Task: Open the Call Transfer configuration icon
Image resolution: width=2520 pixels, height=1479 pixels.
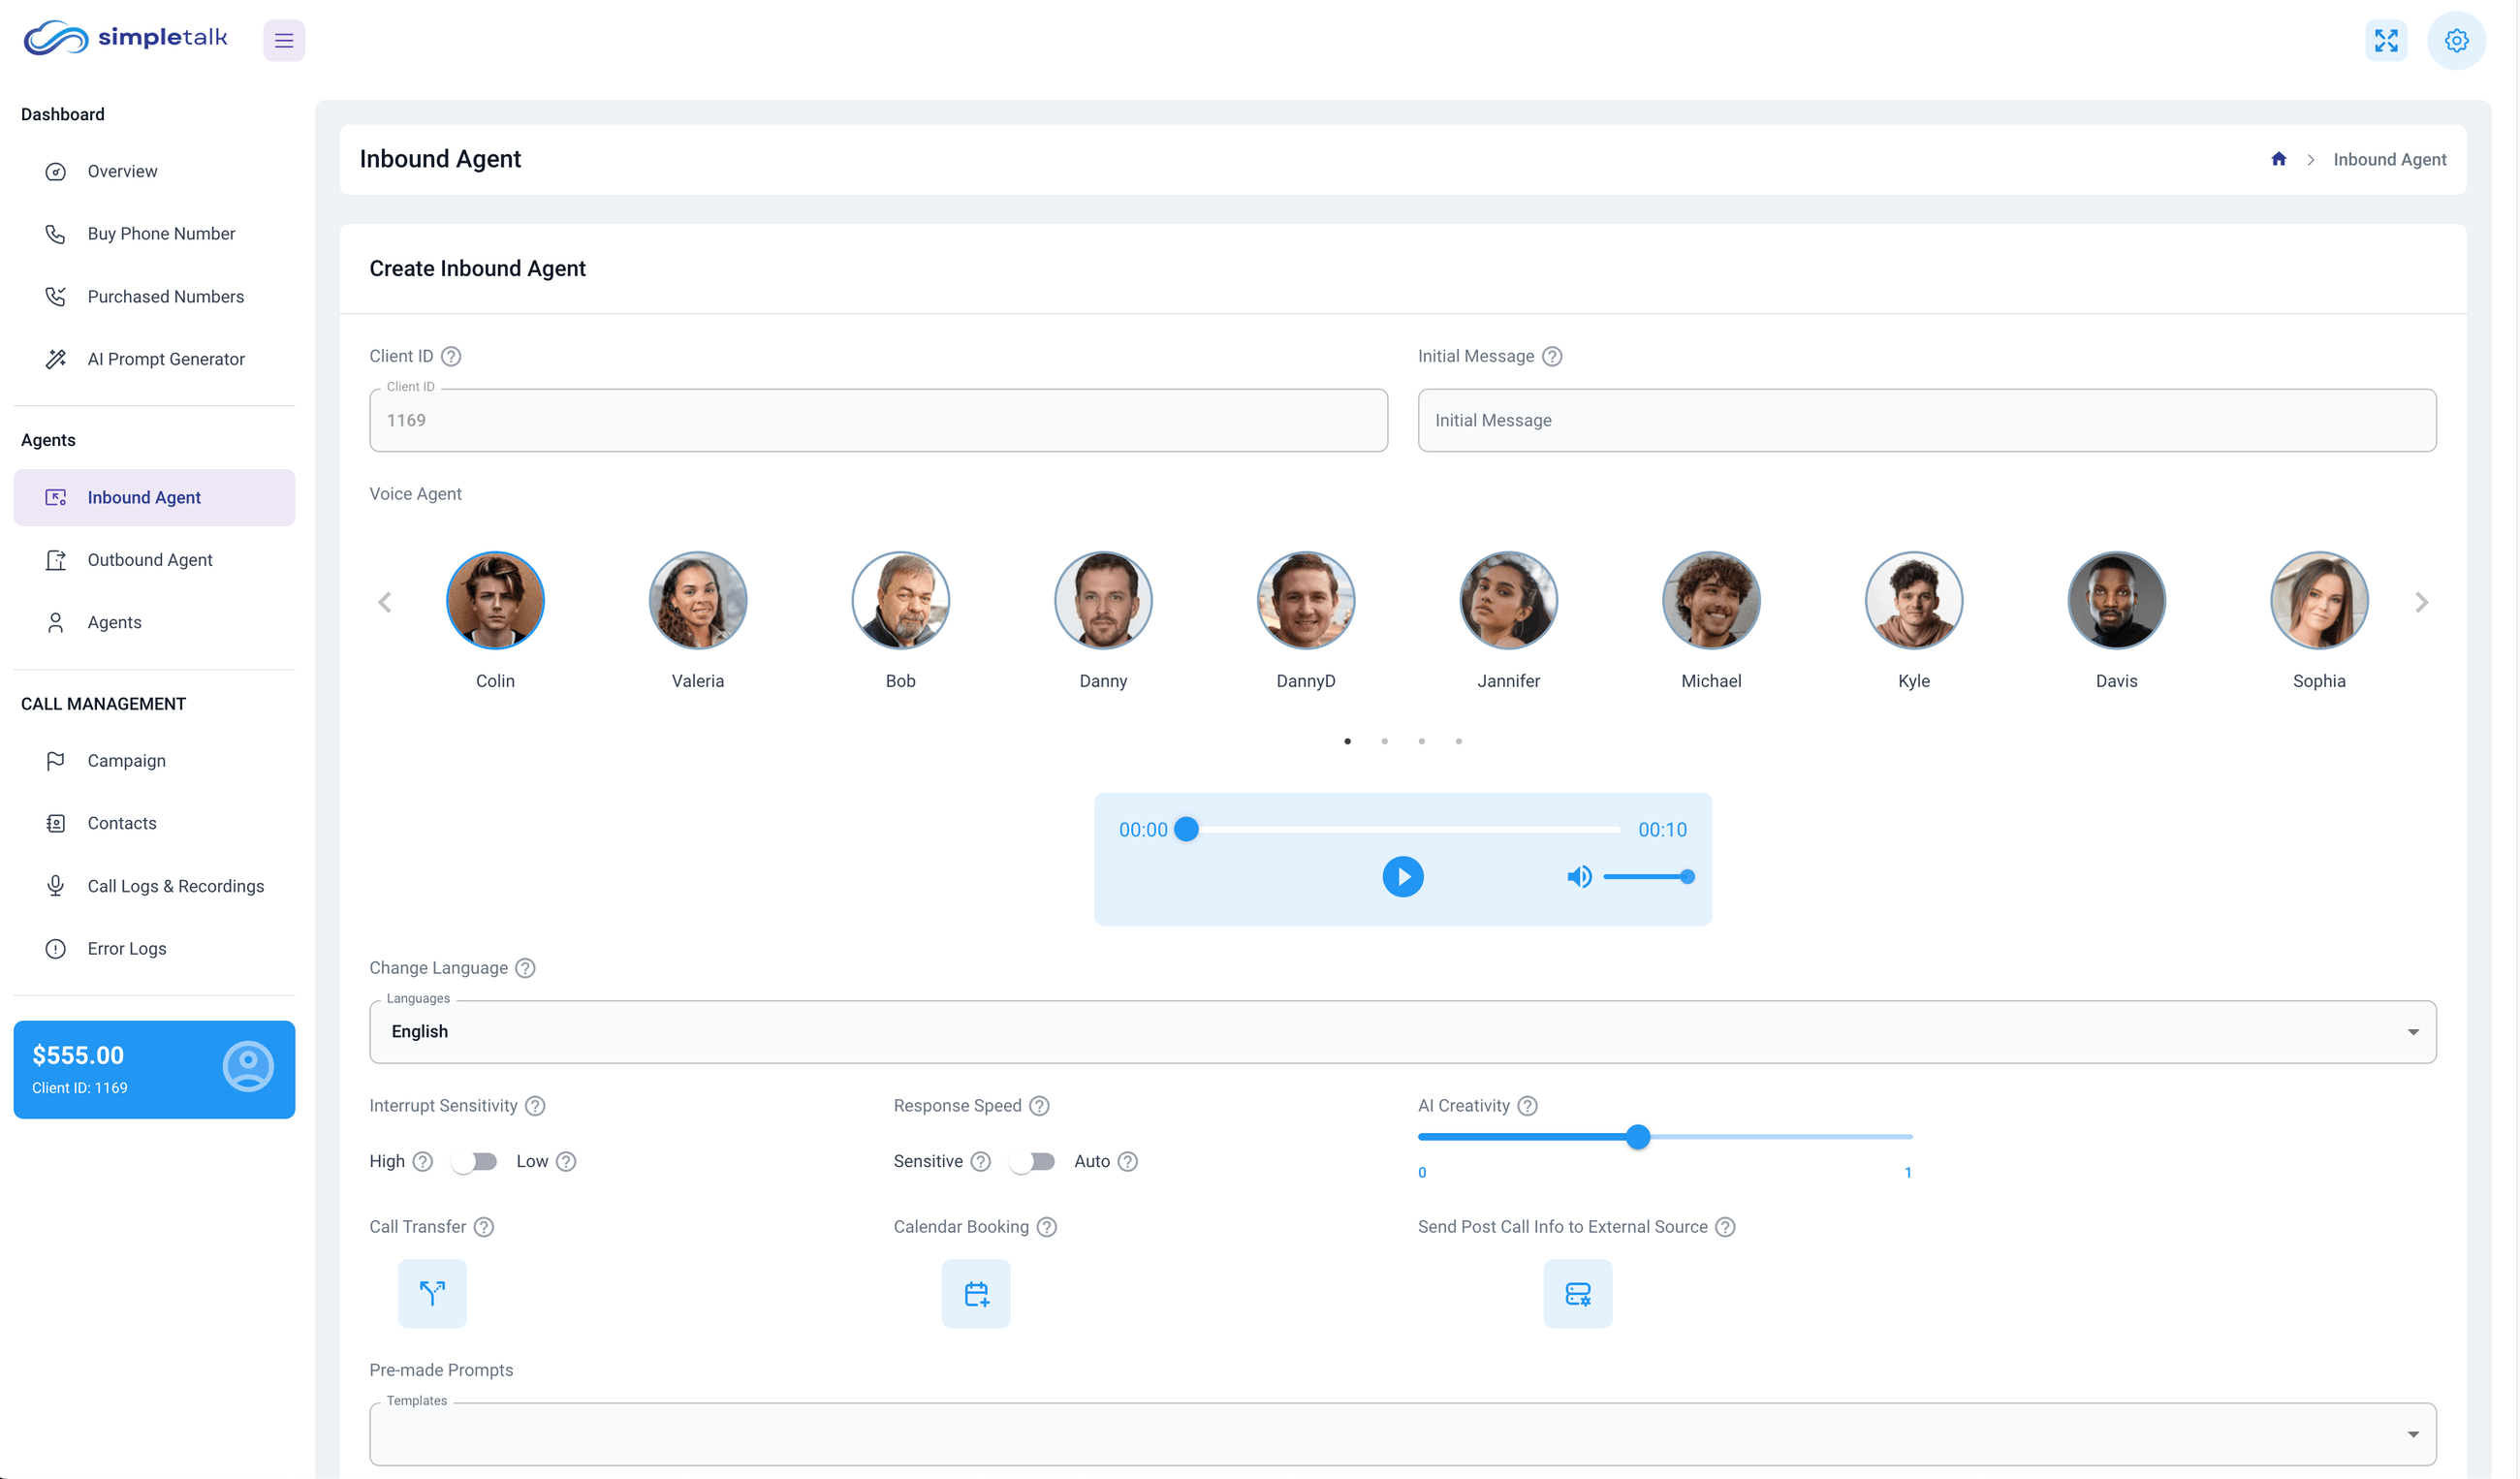Action: (432, 1293)
